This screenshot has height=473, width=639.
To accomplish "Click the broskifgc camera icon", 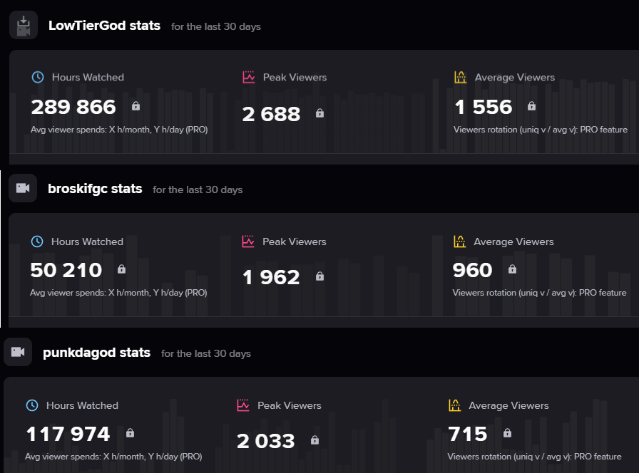I will (x=23, y=188).
